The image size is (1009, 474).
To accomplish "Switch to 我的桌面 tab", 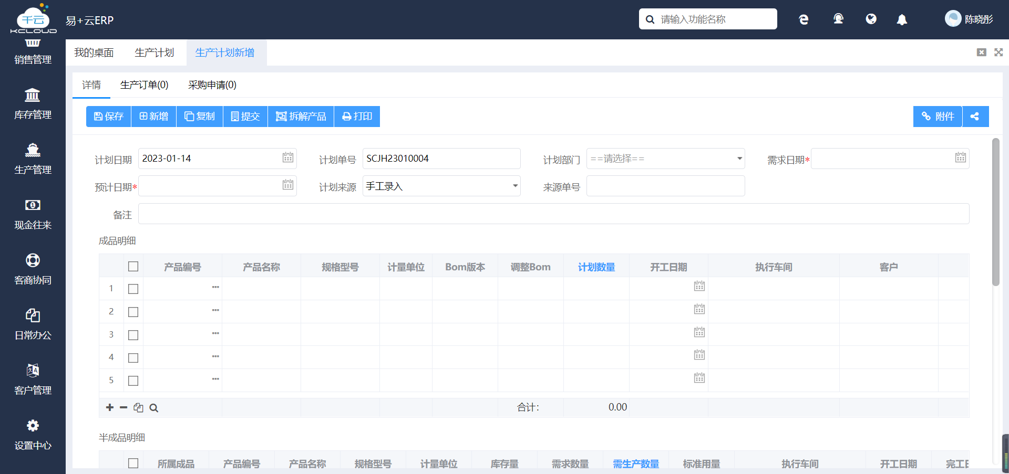I will (x=94, y=52).
